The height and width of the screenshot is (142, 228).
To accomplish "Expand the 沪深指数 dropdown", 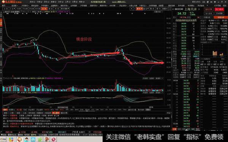I will (x=44, y=6).
